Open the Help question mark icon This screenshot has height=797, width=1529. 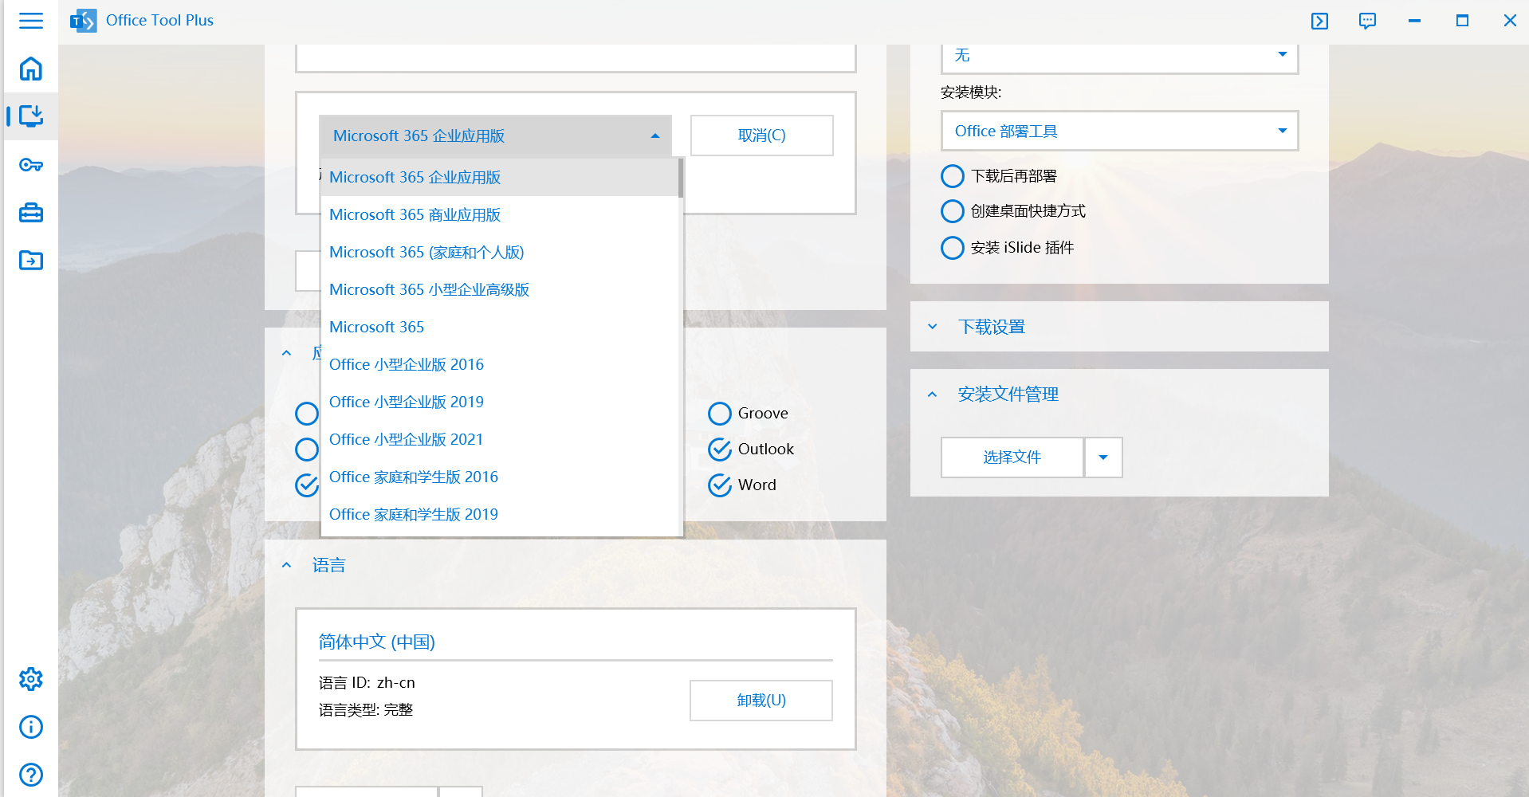point(31,775)
